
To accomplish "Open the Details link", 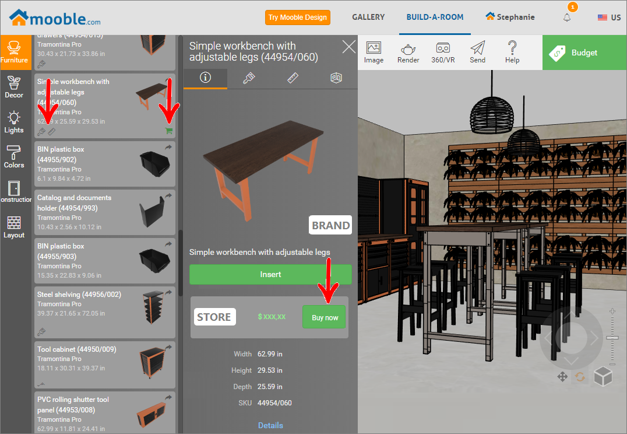I will coord(270,425).
